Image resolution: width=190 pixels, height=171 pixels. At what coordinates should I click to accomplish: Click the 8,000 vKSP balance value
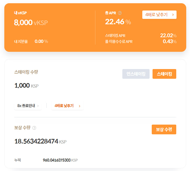(x=31, y=23)
